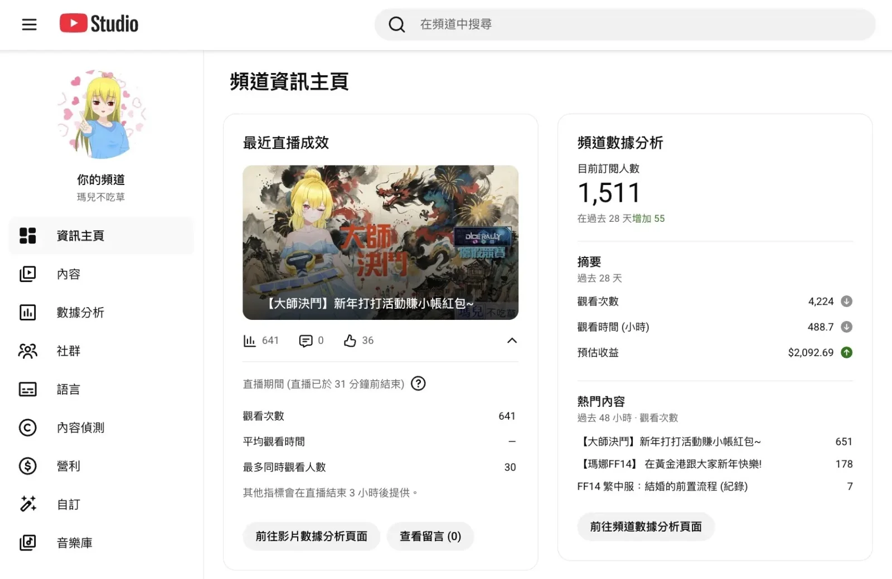Screen dimensions: 892x579
Task: Click the 平均觀看時間 row label
Action: 274,442
